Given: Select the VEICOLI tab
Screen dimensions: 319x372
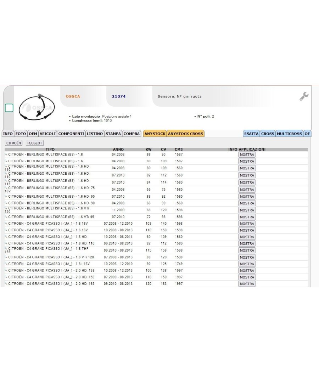Looking at the screenshot, I should (48, 134).
